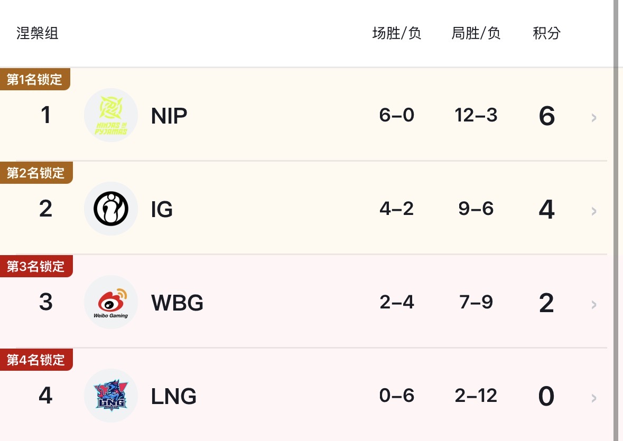The height and width of the screenshot is (441, 623).
Task: Click the 场胜/负 column header
Action: (x=396, y=33)
